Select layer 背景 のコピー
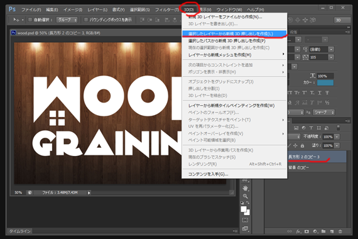 317,168
